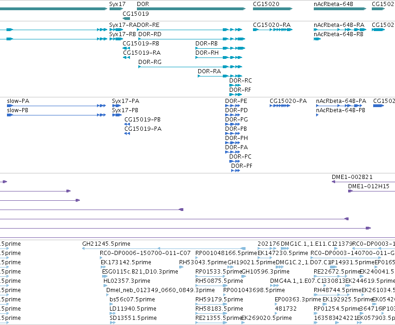Click the RP001043698.5prime EST label

tap(254, 290)
